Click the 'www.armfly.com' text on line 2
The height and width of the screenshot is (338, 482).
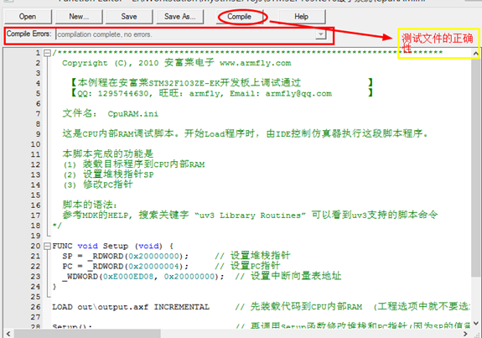(255, 63)
